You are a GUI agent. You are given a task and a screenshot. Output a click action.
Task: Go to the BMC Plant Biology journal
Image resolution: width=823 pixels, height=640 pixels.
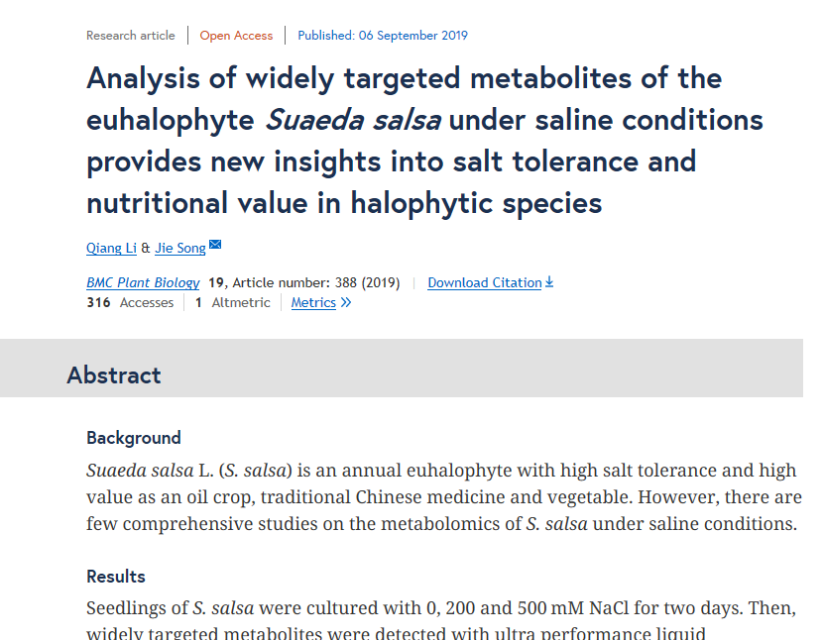pos(143,283)
